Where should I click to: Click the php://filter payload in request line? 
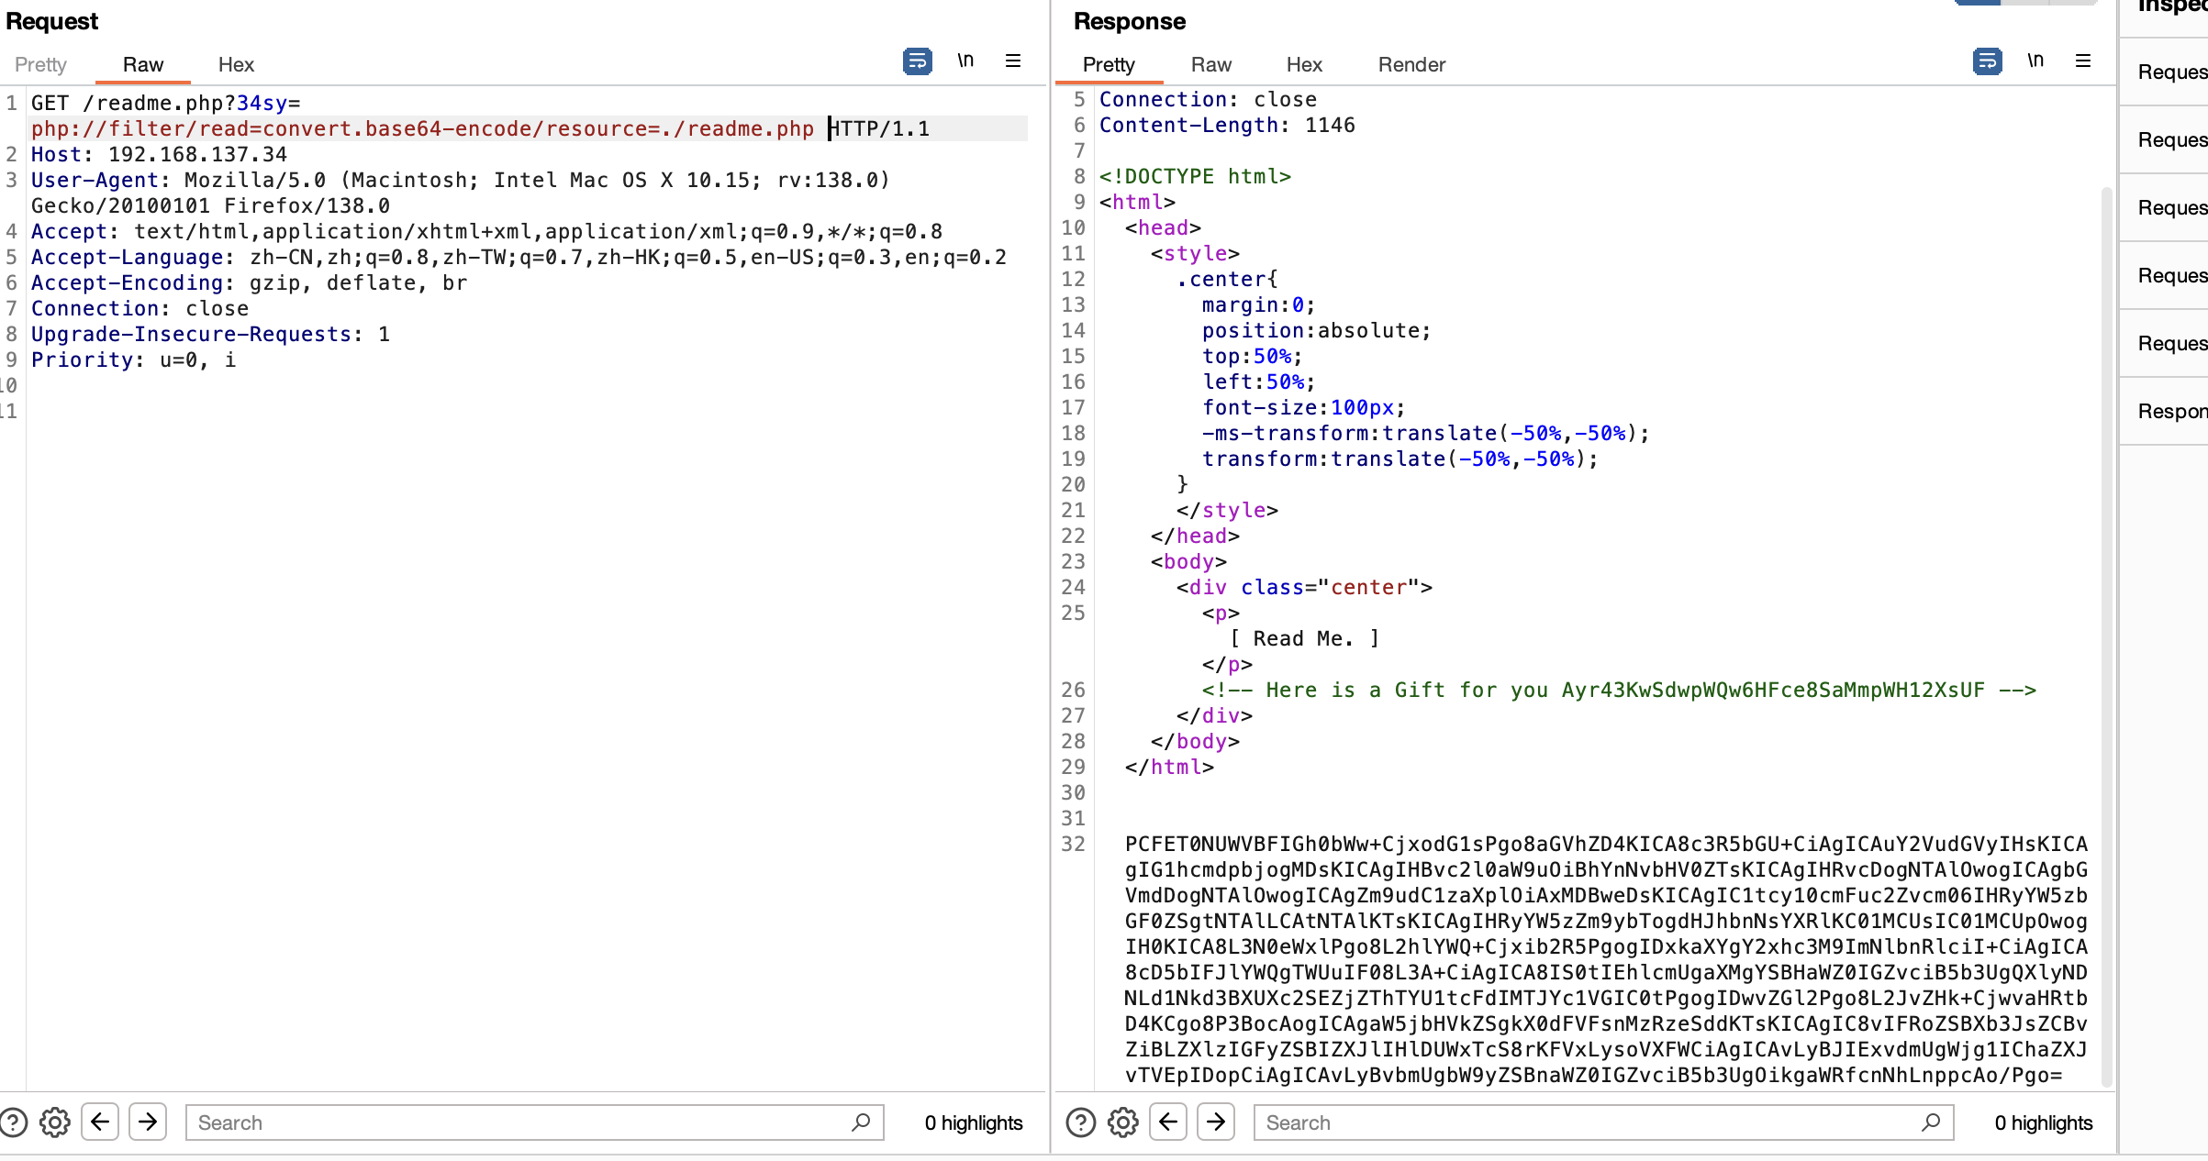(x=422, y=128)
